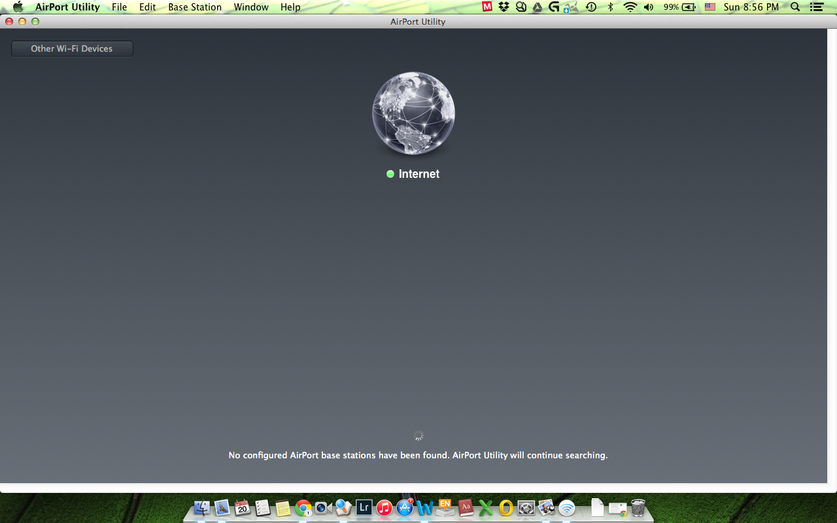837x523 pixels.
Task: Click the red M menu bar icon
Action: 487,7
